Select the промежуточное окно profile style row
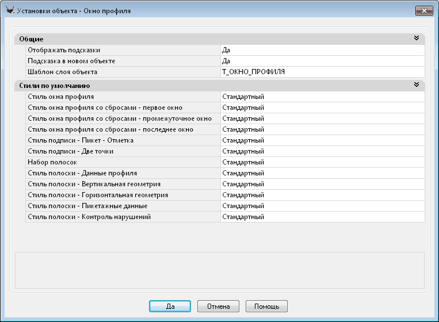The height and width of the screenshot is (322, 439). (122, 118)
